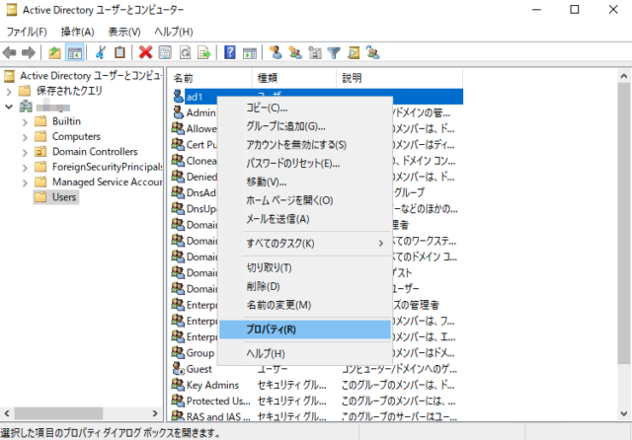Click the Protected Users group icon

coord(178,401)
